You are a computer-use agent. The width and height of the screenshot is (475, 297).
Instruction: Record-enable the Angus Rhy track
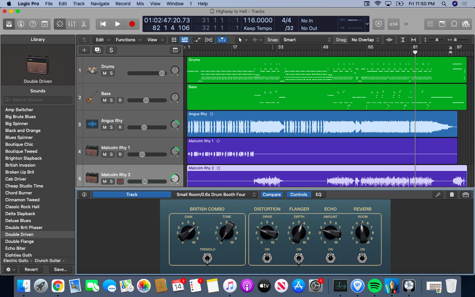(120, 127)
